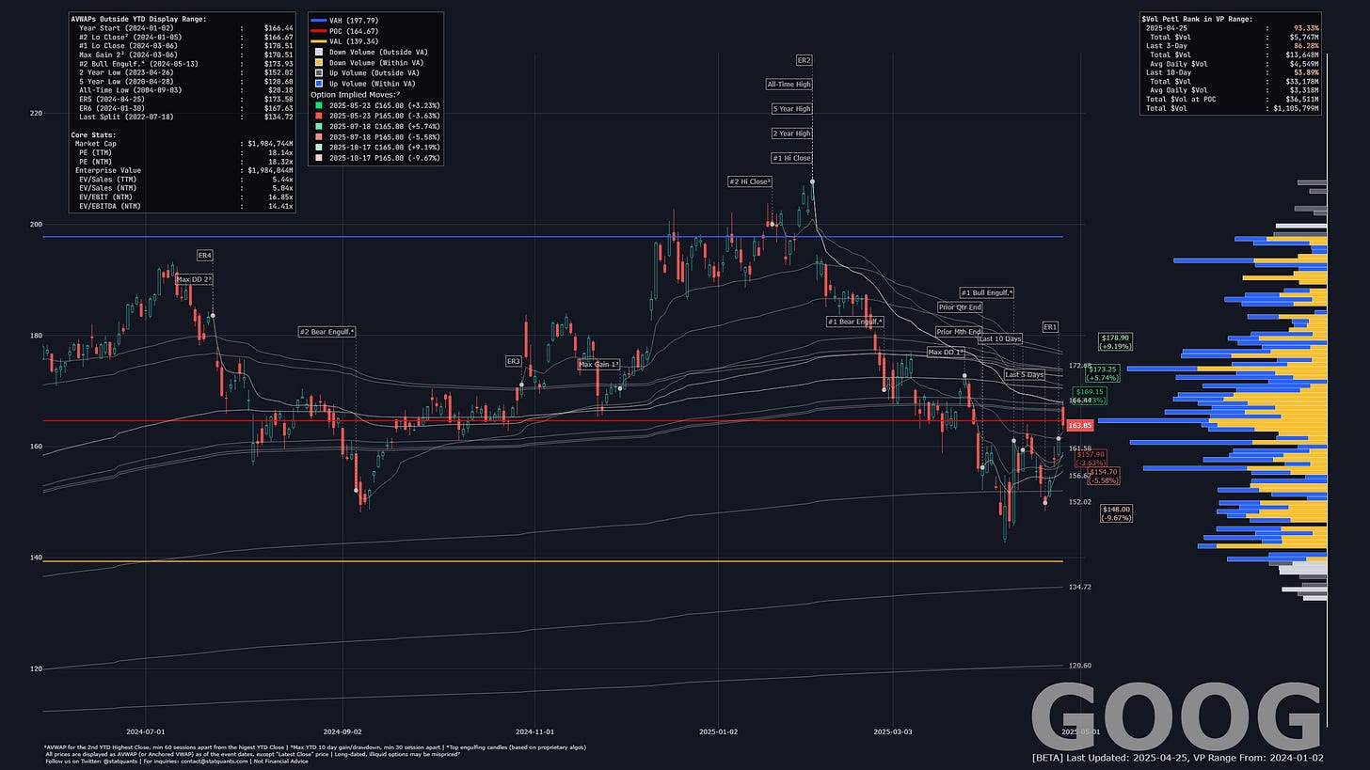
Task: Click the 2024-11-01 date axis label
Action: coord(534,731)
